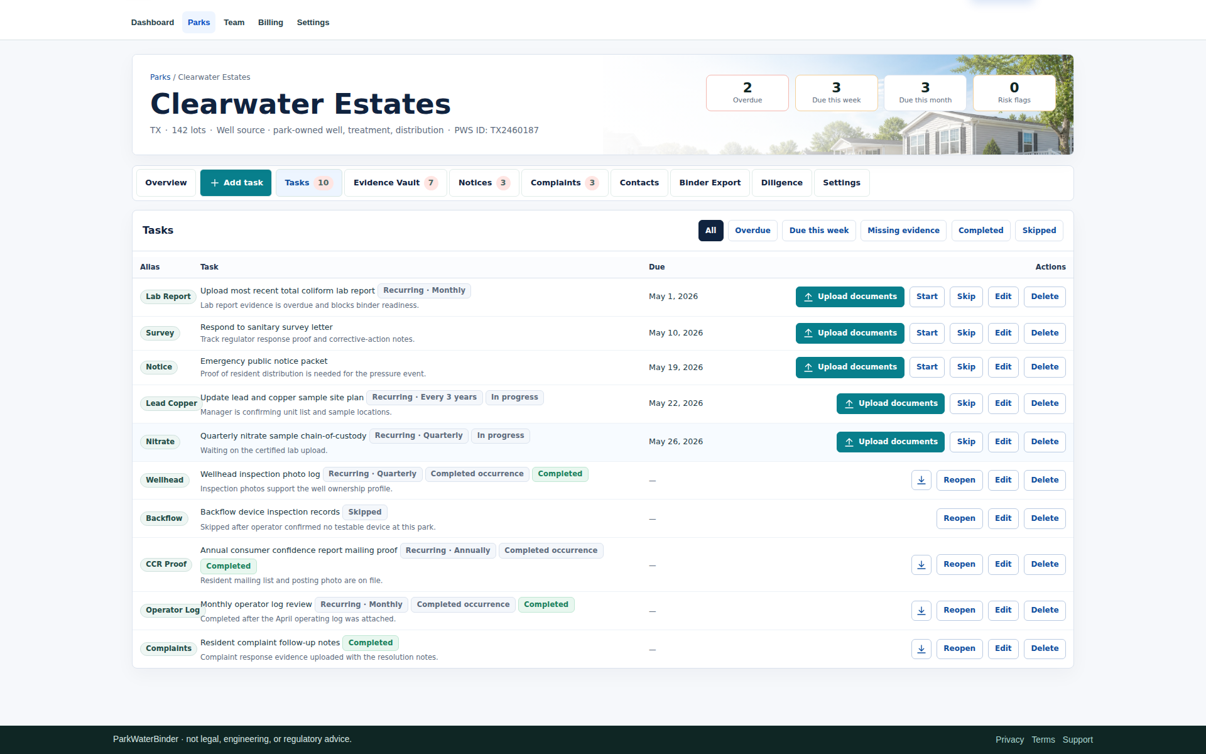Screen dimensions: 1206x754
Task: Upload documents for Survey task
Action: pos(850,333)
